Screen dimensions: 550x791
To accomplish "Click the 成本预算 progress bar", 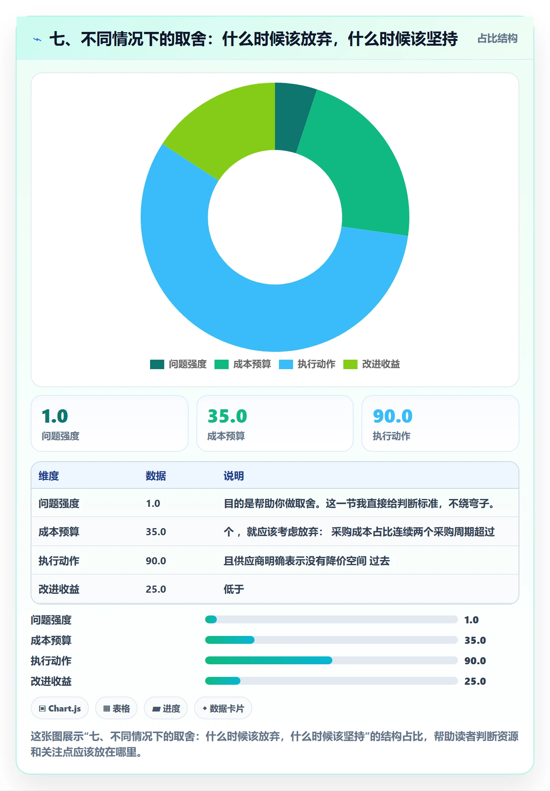I will click(331, 640).
